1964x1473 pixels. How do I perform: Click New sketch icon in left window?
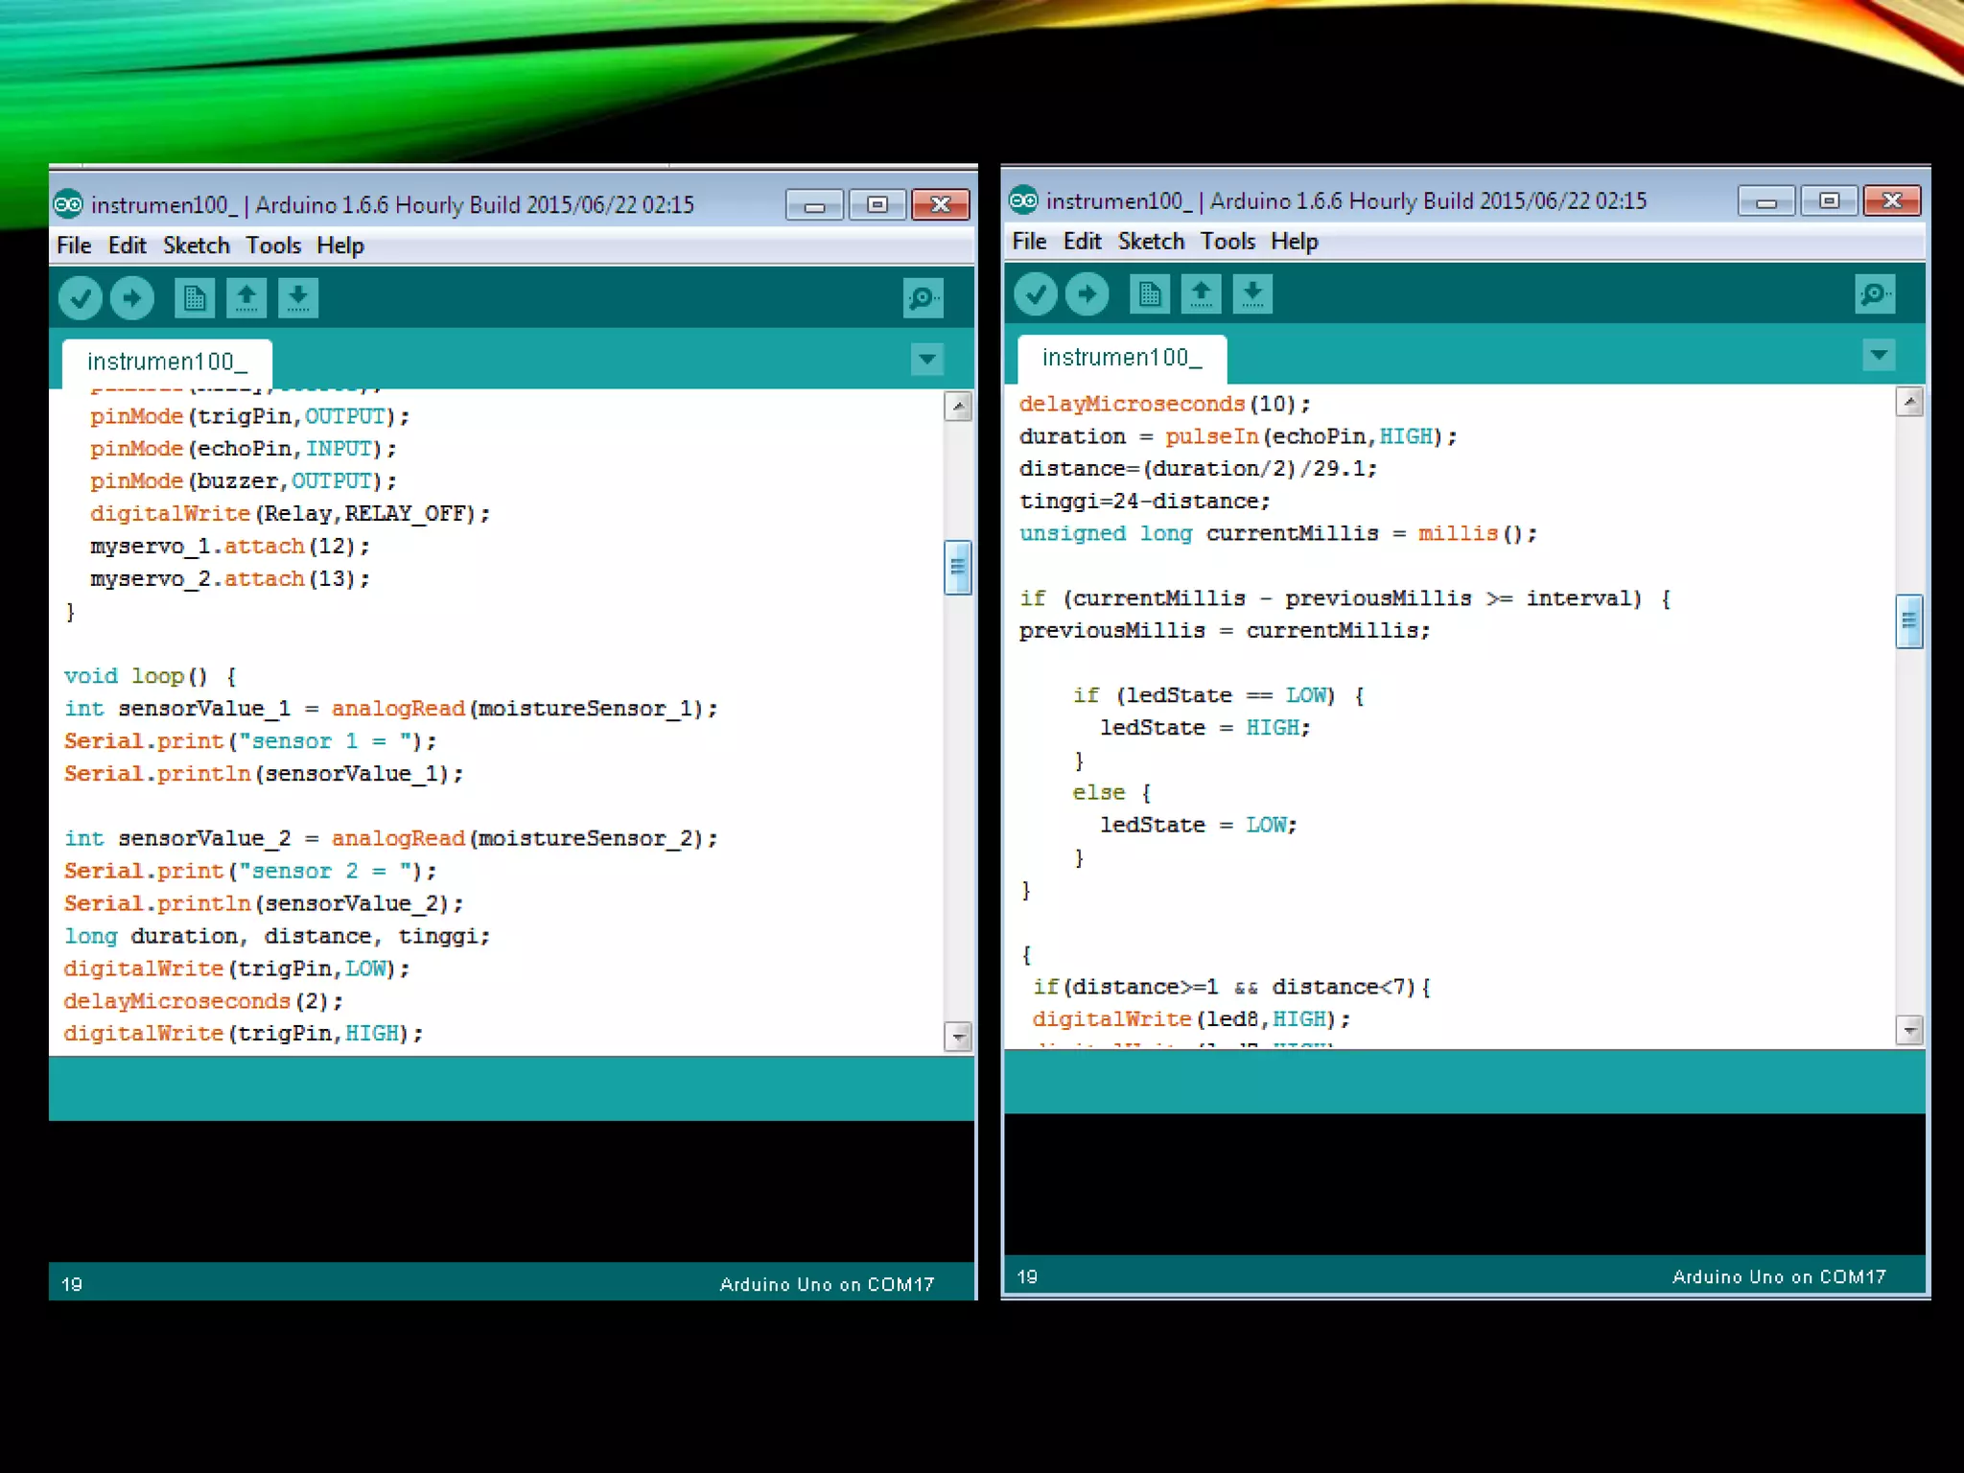click(195, 298)
